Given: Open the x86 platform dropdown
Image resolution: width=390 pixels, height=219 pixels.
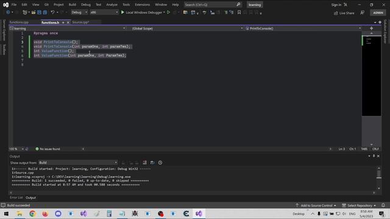Looking at the screenshot, I should [x=104, y=12].
